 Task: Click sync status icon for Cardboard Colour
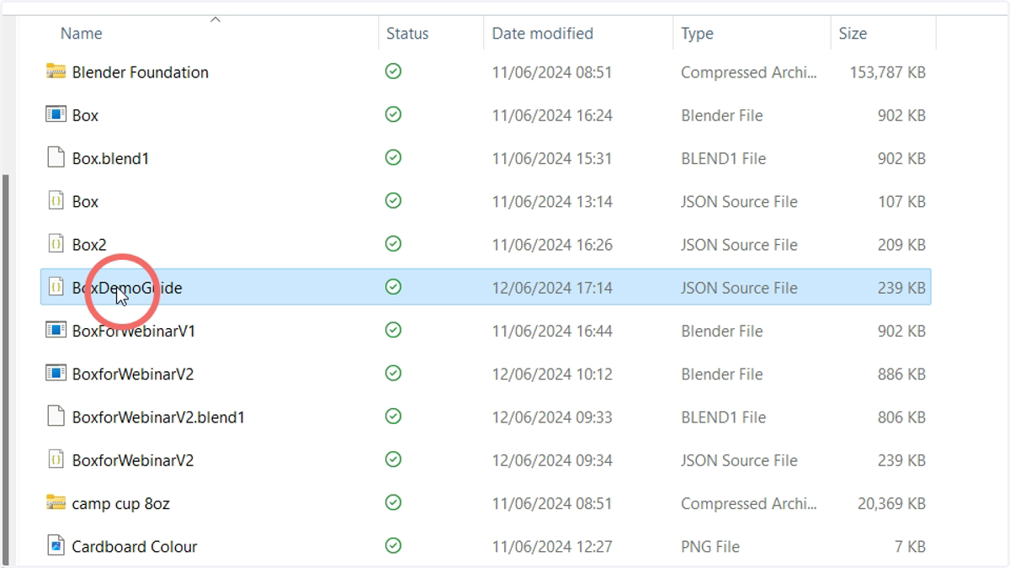click(393, 545)
